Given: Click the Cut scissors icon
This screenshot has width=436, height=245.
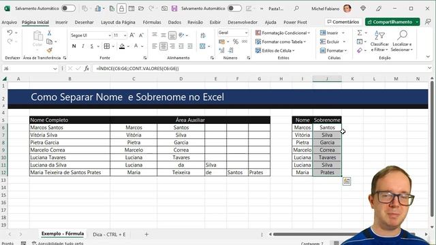Looking at the screenshot, I should (x=49, y=33).
